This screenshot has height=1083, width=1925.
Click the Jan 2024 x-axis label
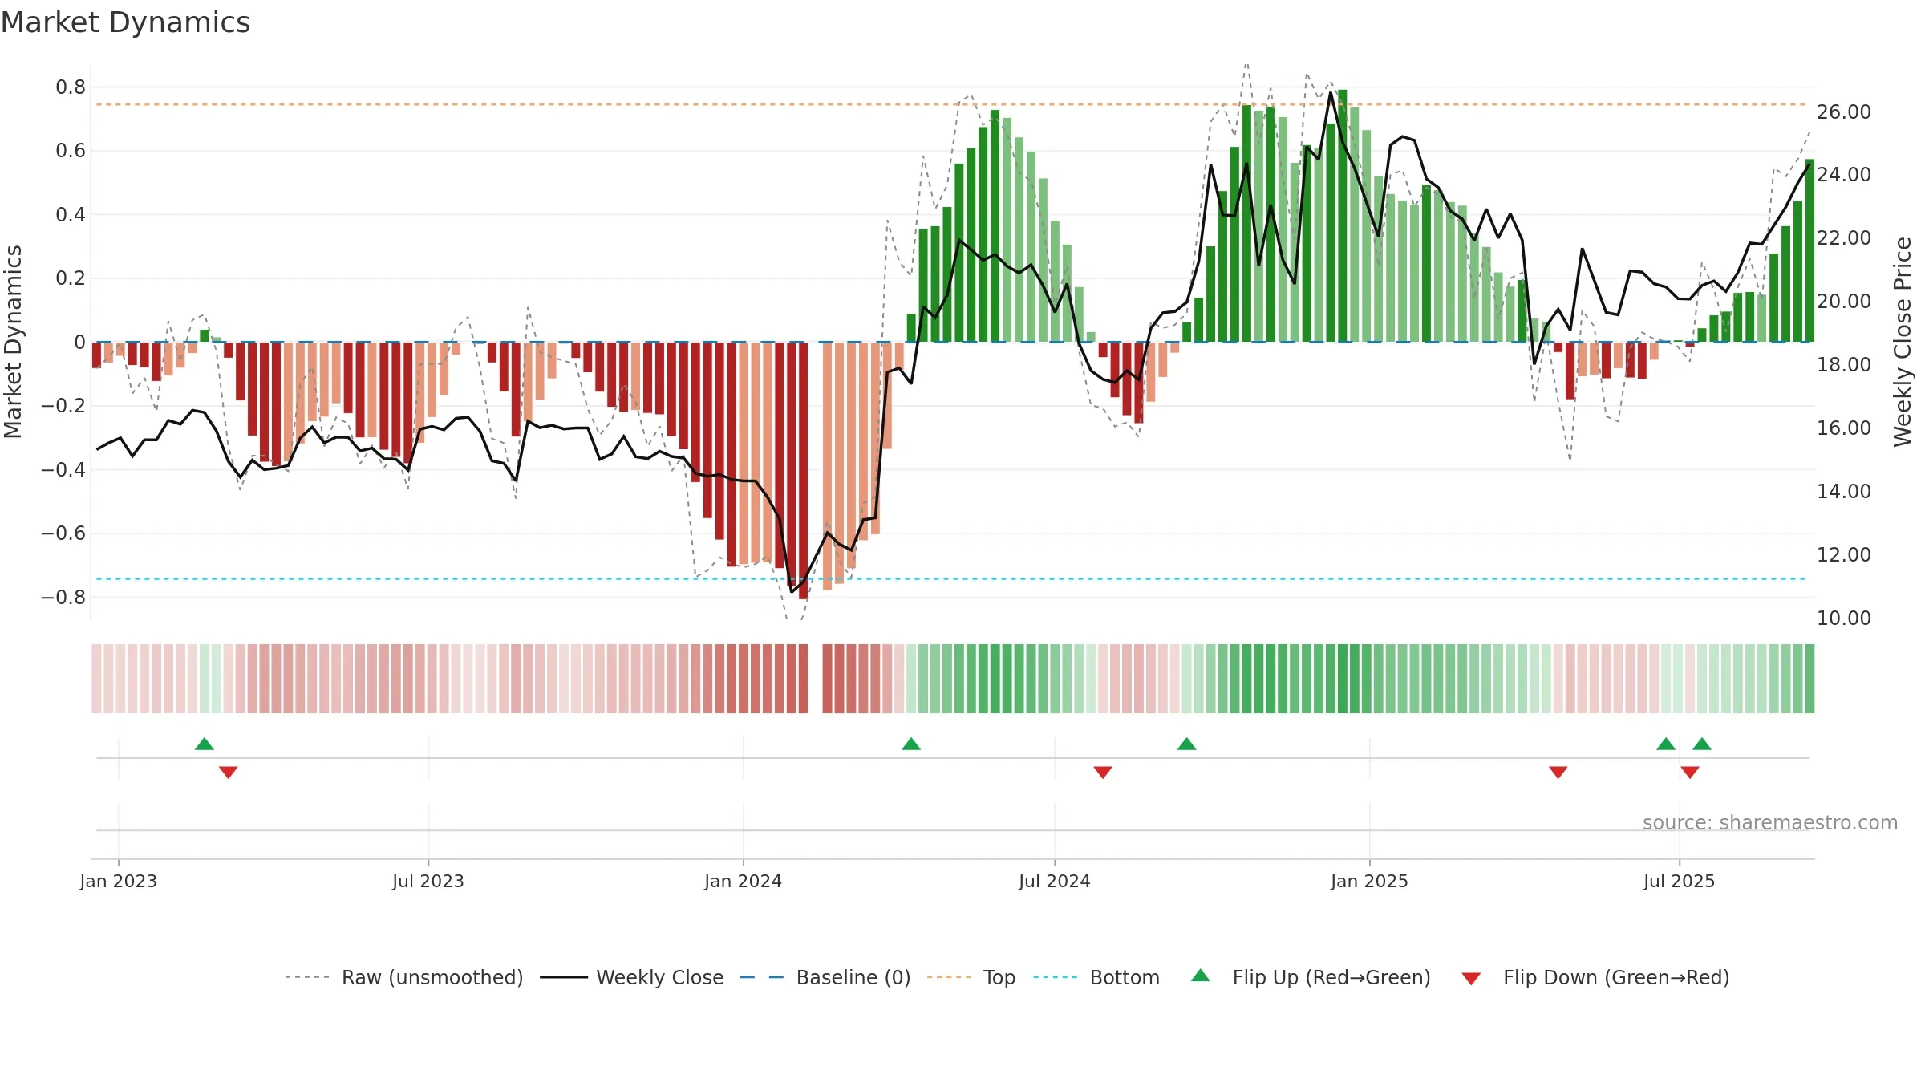[743, 881]
